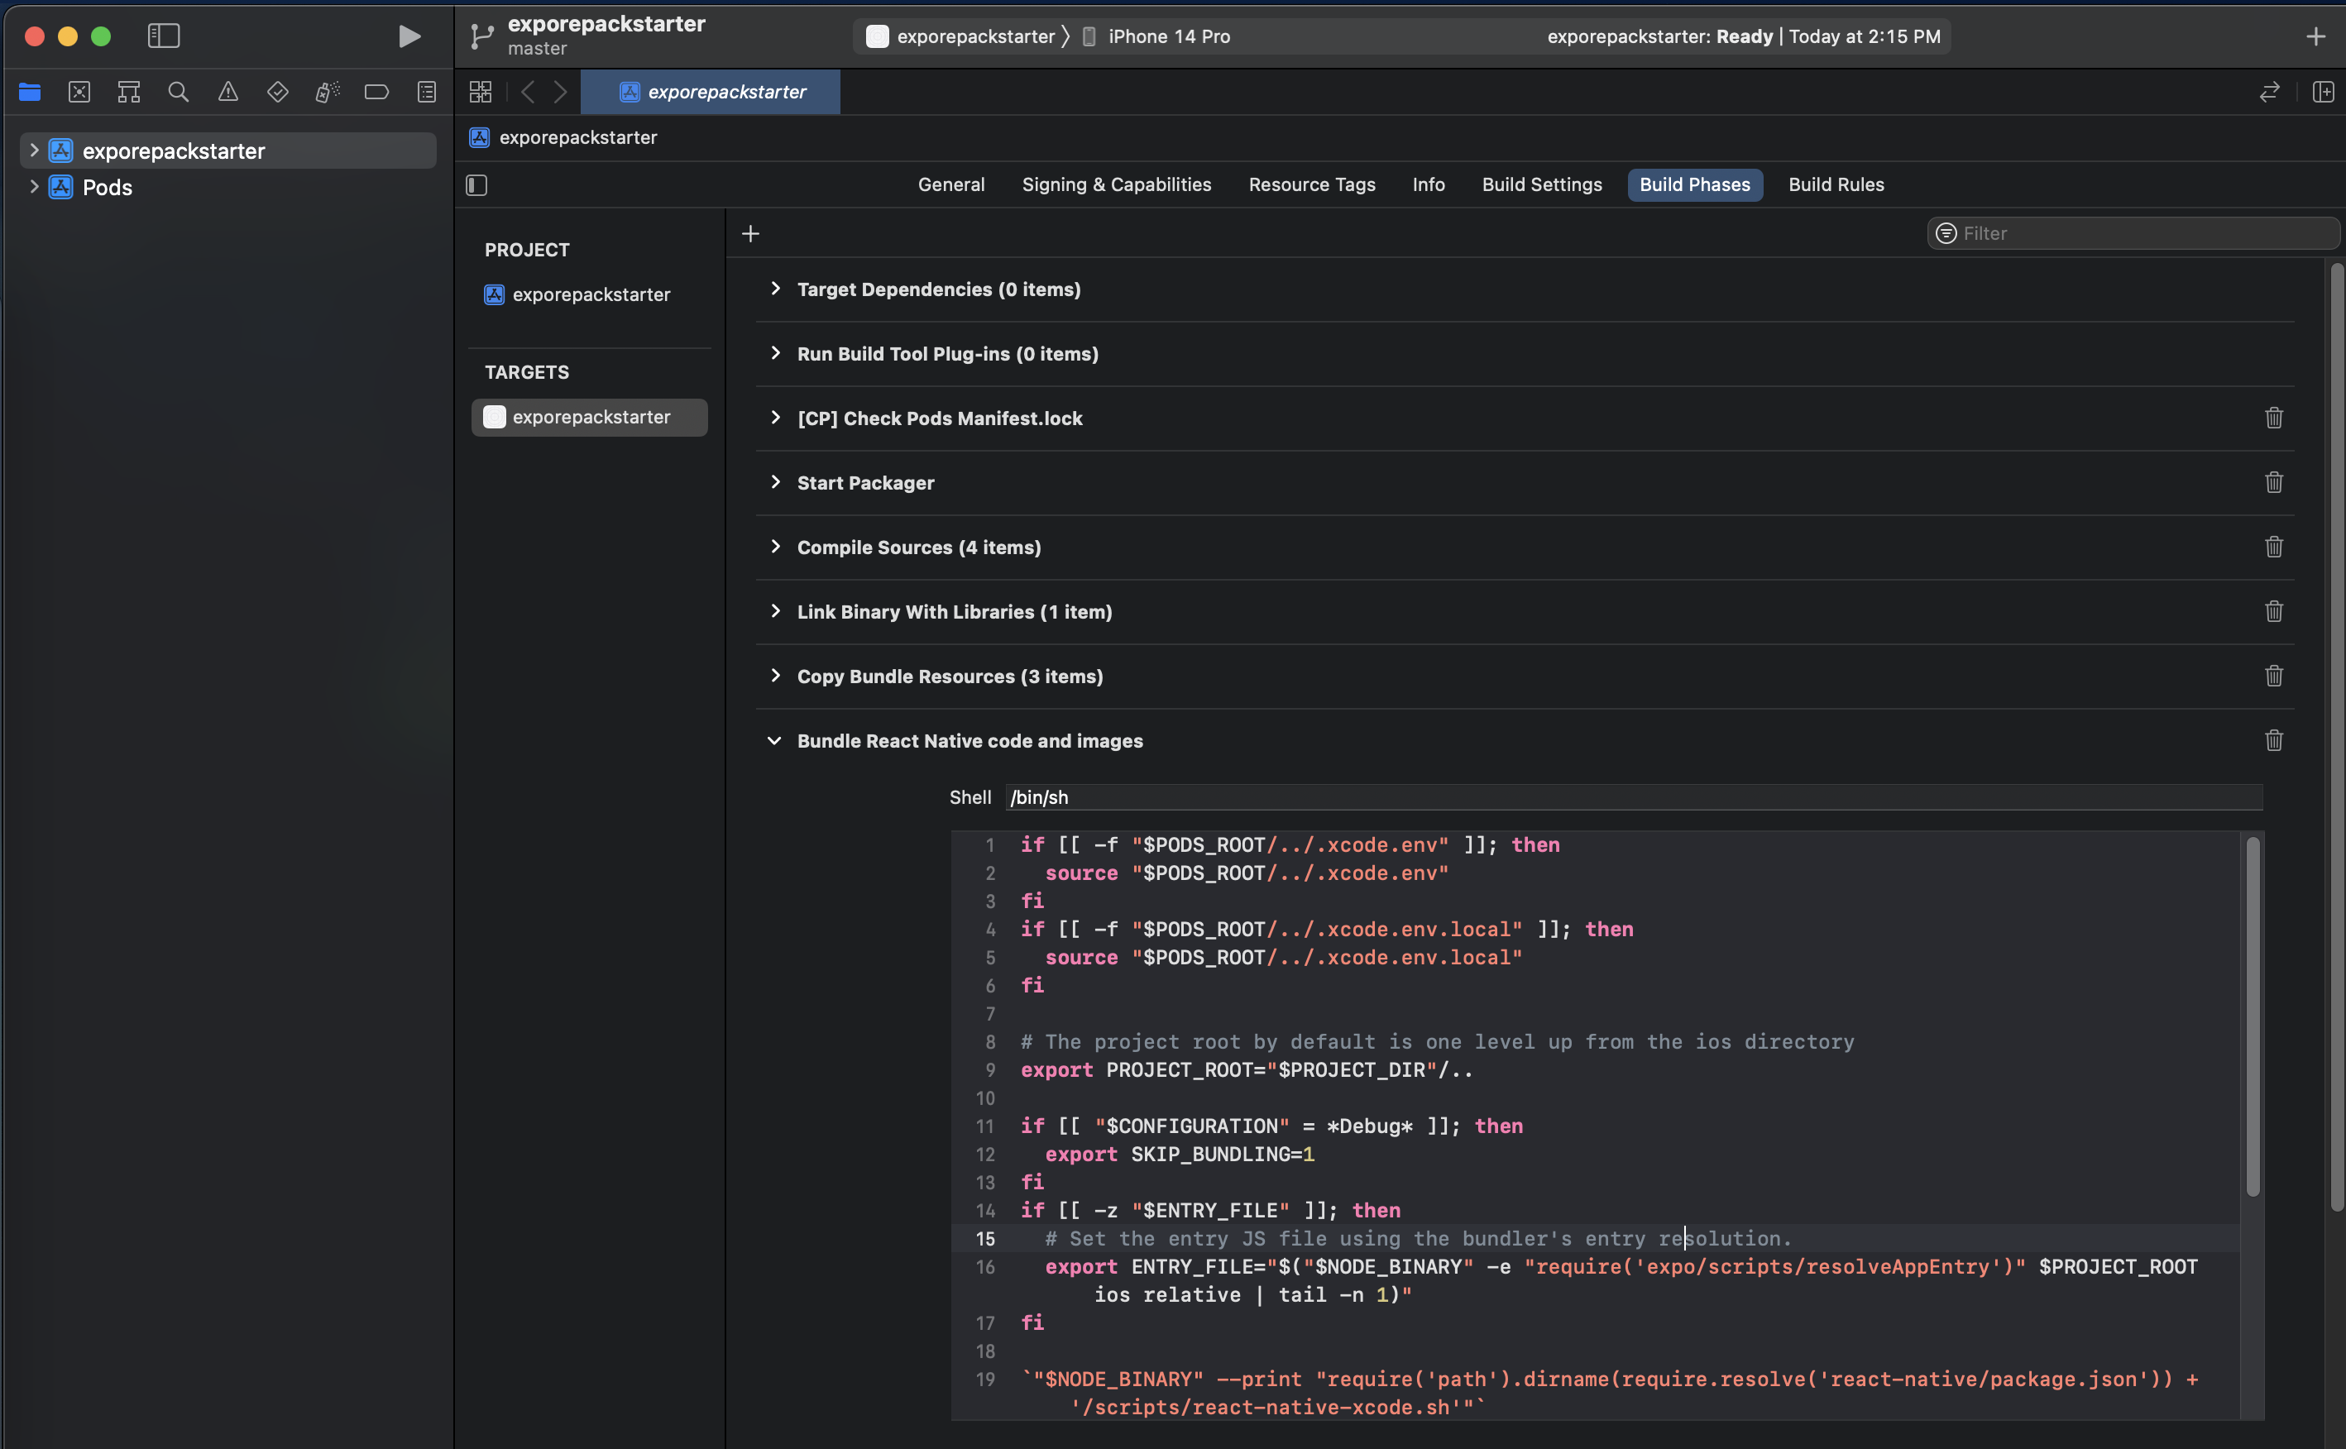Run the project with the play button
The height and width of the screenshot is (1449, 2346).
pos(409,36)
